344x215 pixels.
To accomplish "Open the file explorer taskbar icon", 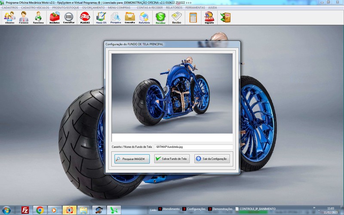I will tap(83, 210).
